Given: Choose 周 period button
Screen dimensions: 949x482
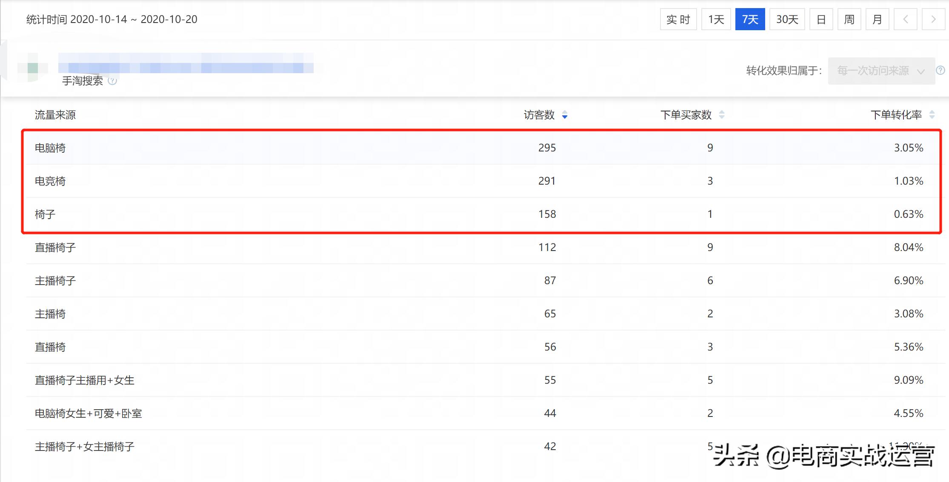Looking at the screenshot, I should [849, 19].
